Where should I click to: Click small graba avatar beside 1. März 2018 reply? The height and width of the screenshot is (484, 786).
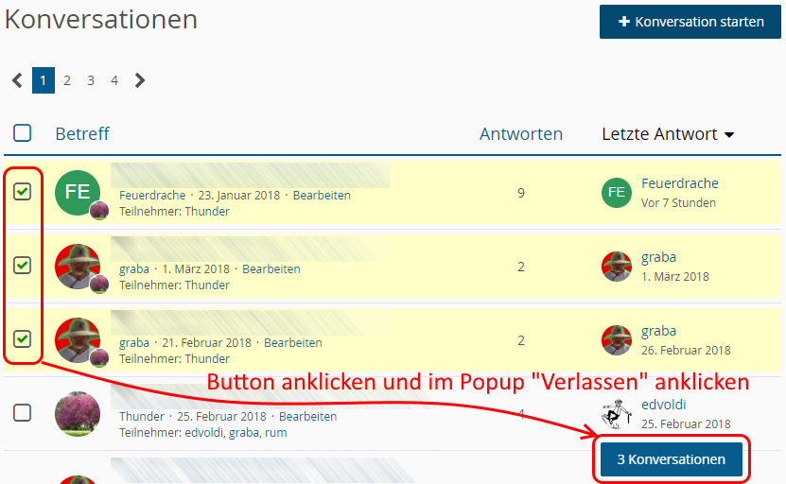click(x=617, y=266)
